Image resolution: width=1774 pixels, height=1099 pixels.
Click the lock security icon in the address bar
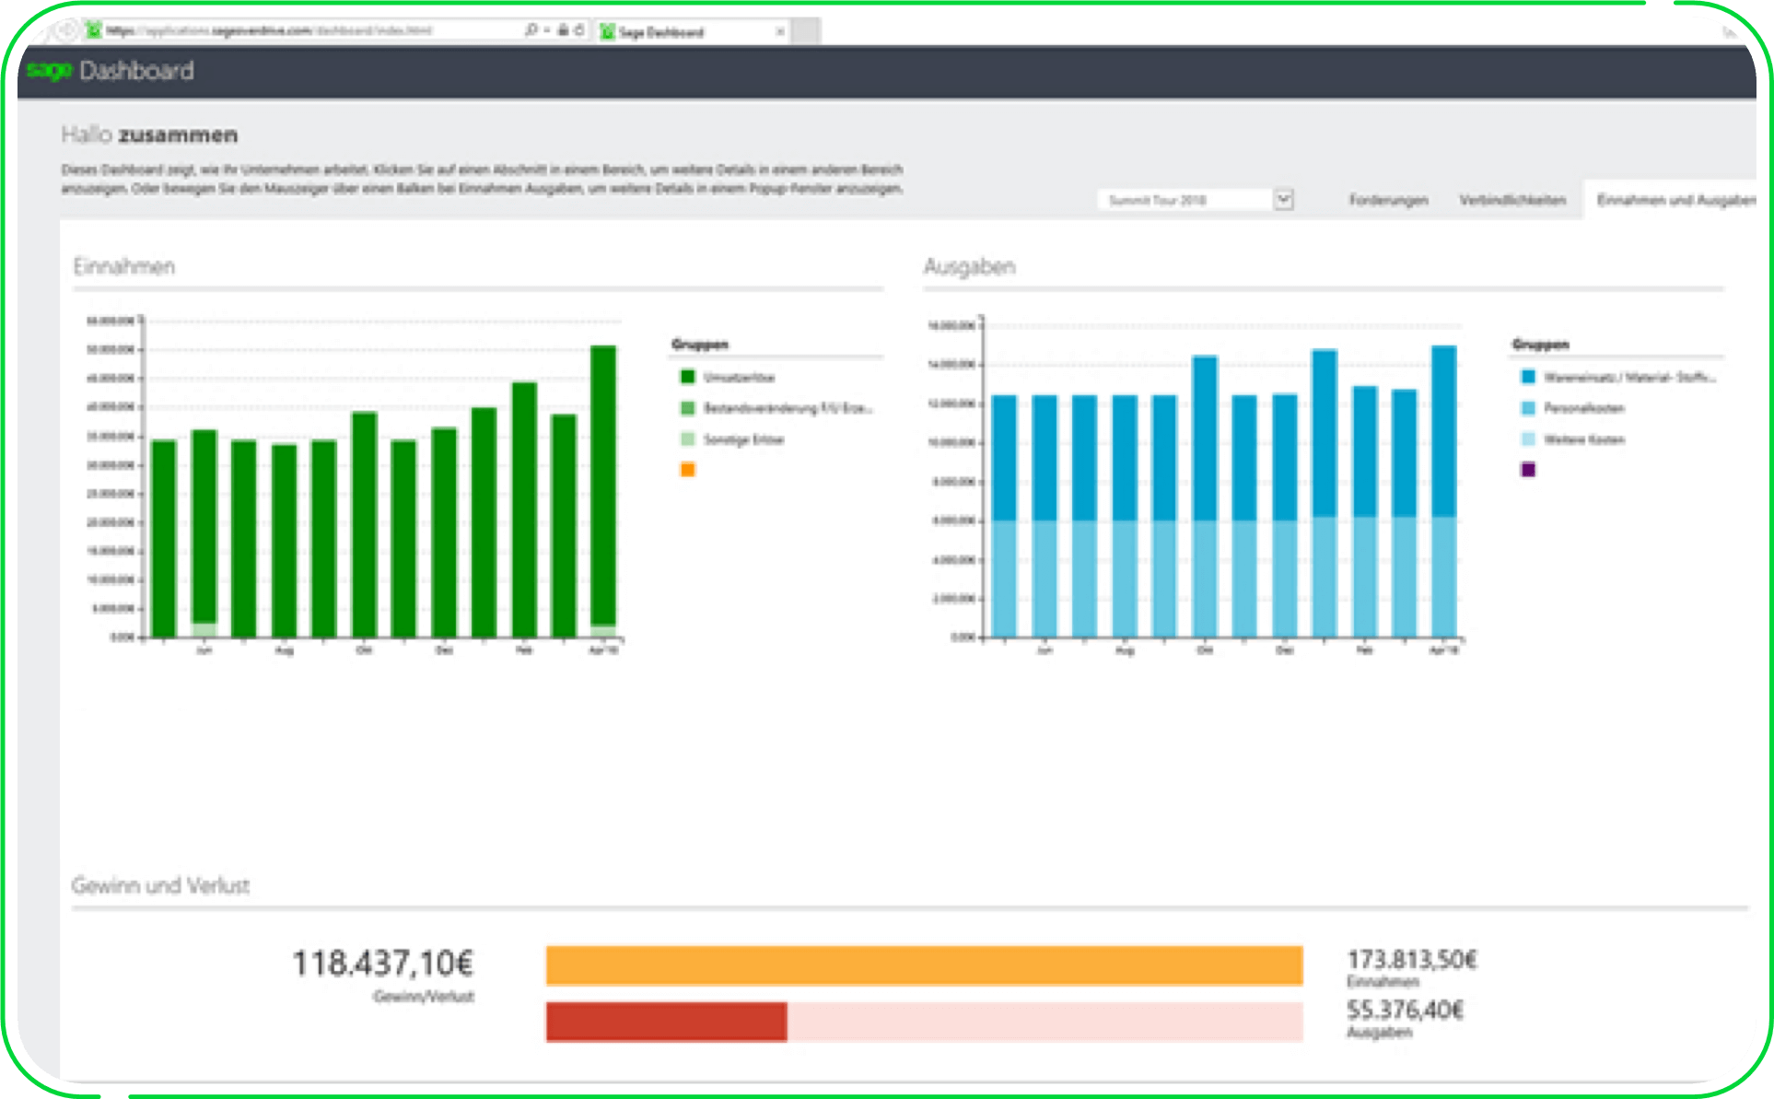click(x=563, y=30)
